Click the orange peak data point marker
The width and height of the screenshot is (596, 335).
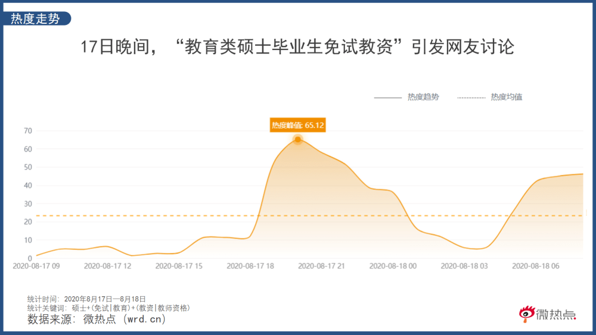(297, 140)
